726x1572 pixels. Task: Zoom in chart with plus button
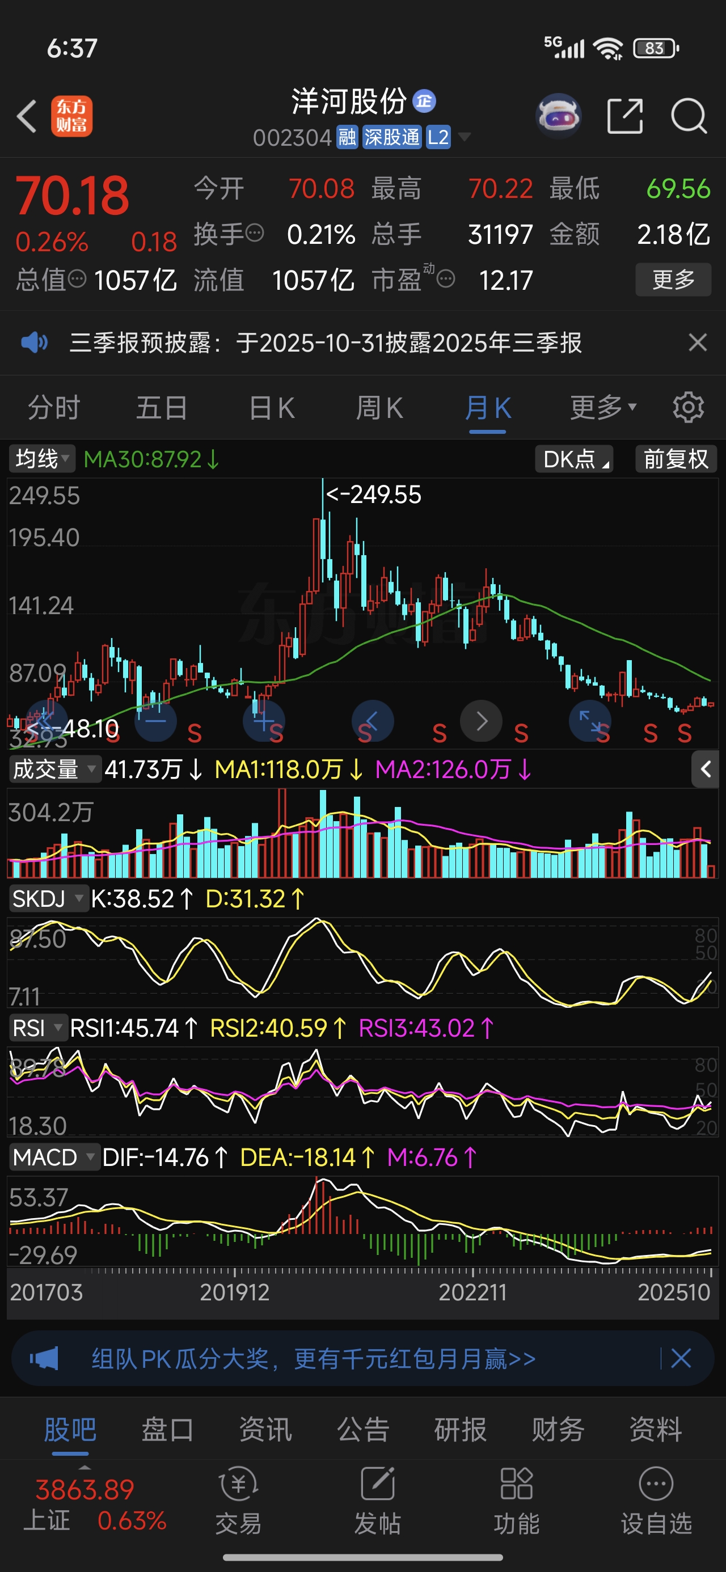pos(264,721)
